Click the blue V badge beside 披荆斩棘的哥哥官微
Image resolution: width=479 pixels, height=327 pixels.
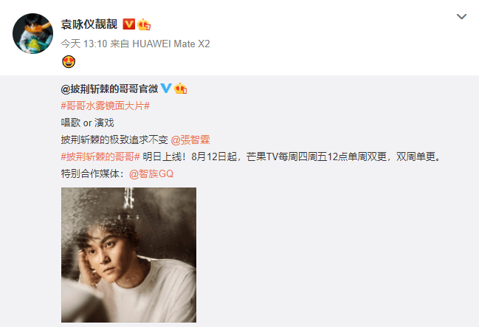coord(166,89)
